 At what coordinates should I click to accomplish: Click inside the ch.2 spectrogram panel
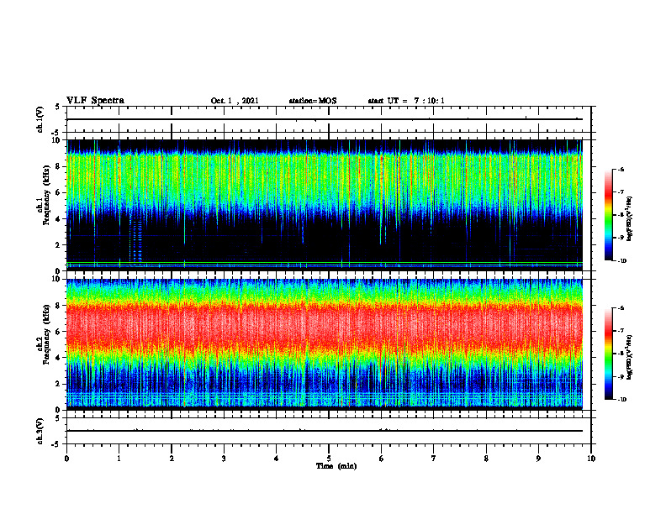(325, 344)
